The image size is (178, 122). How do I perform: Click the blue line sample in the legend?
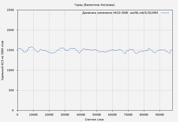165,13
